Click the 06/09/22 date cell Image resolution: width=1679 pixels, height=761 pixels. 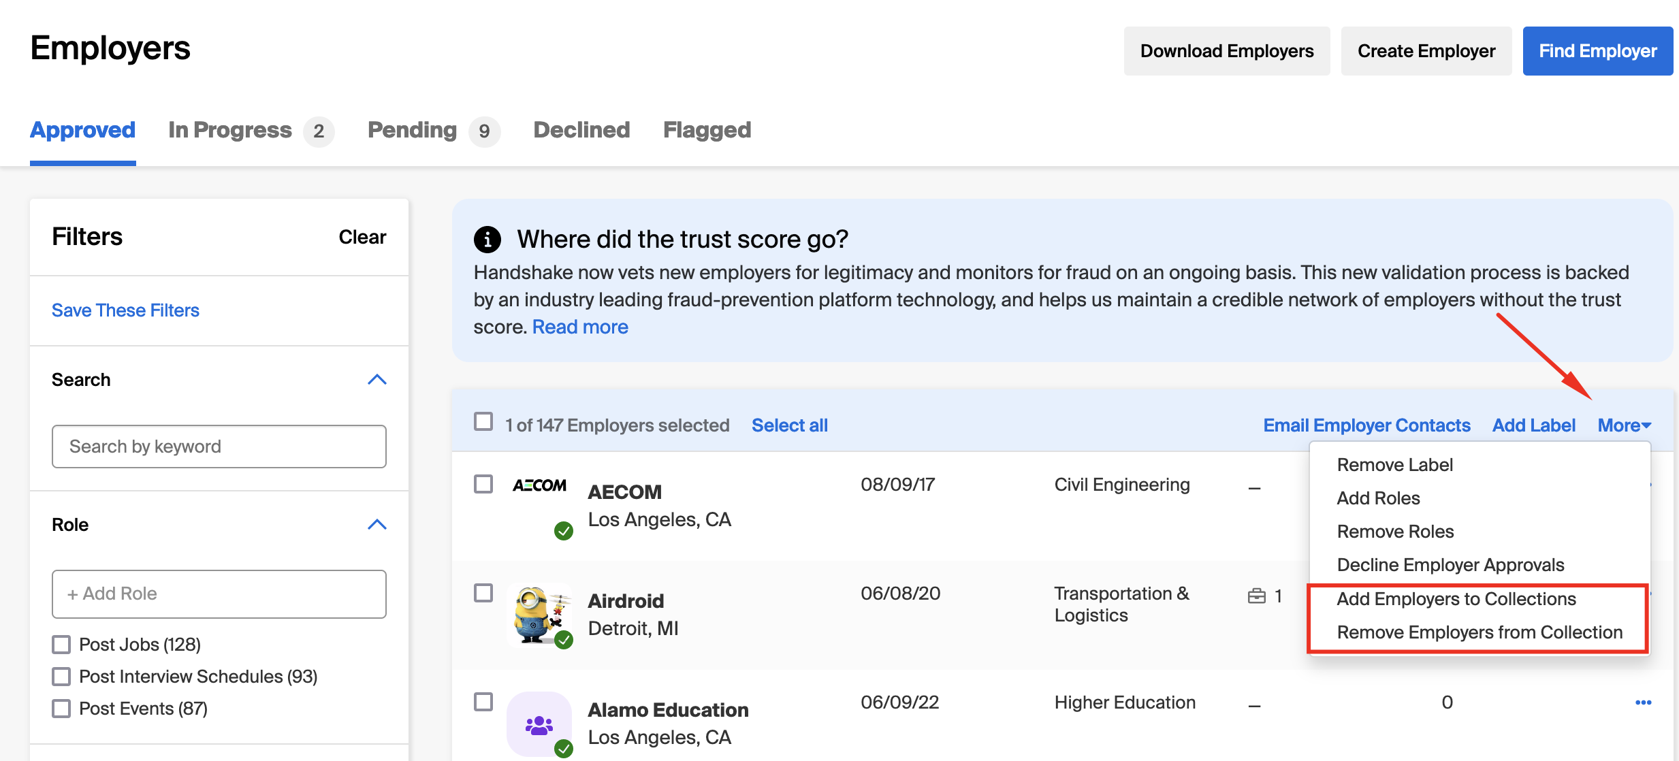(x=899, y=702)
